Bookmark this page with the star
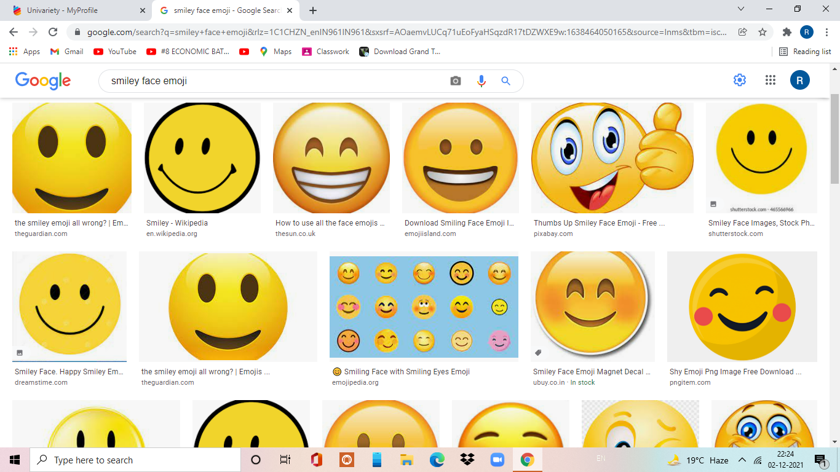The height and width of the screenshot is (472, 840). tap(763, 32)
